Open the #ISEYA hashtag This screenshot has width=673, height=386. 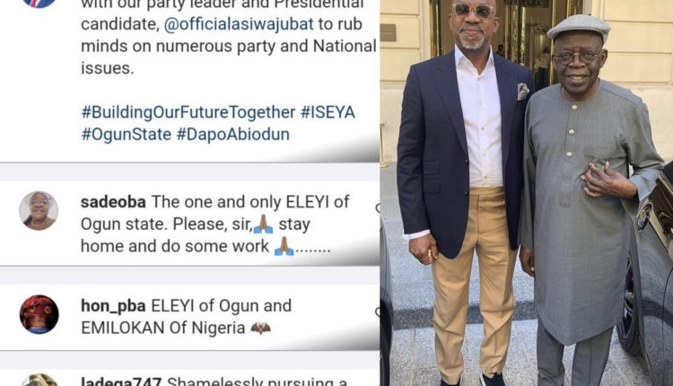click(328, 112)
